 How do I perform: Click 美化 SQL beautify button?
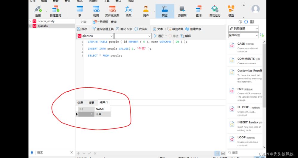pos(124,29)
